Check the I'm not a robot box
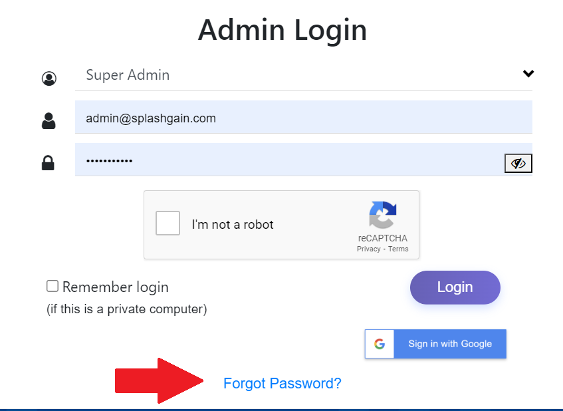This screenshot has width=563, height=411. tap(168, 223)
